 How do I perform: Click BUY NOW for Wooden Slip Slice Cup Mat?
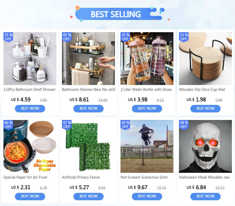pyautogui.click(x=205, y=108)
